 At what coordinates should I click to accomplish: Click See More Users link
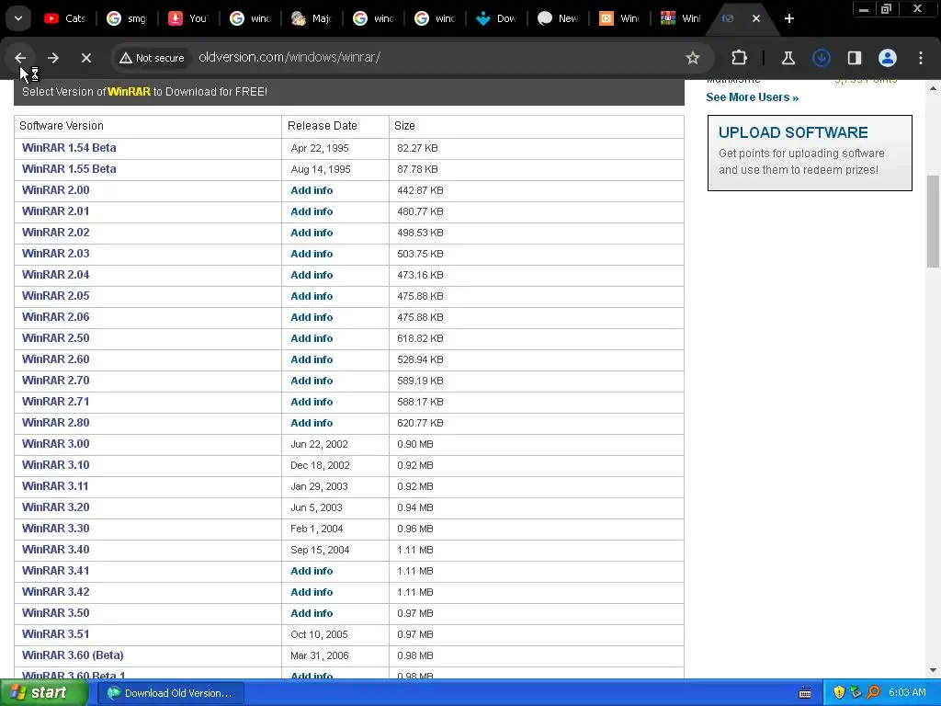752,97
